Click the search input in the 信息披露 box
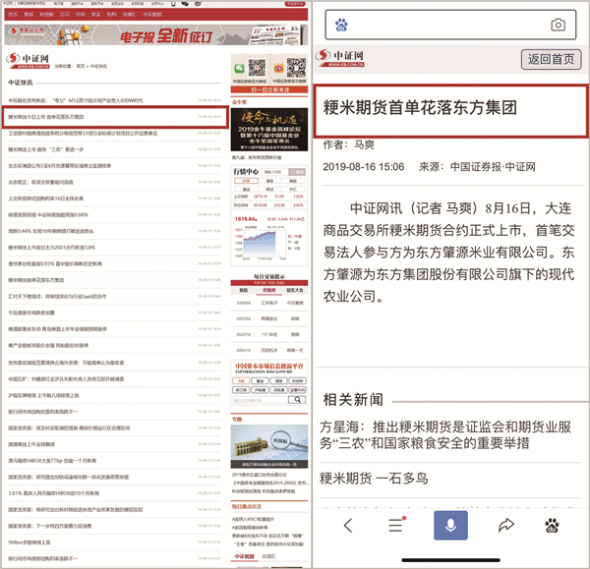This screenshot has width=590, height=569. 261,400
